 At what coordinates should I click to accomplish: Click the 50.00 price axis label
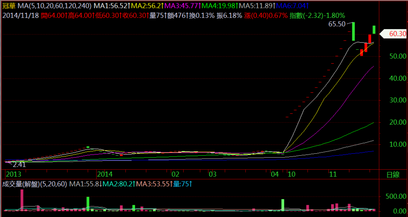(x=398, y=57)
